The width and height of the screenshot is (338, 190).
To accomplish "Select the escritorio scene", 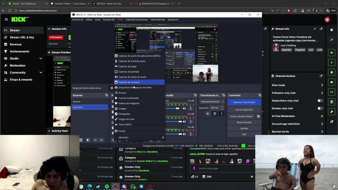I will [90, 107].
